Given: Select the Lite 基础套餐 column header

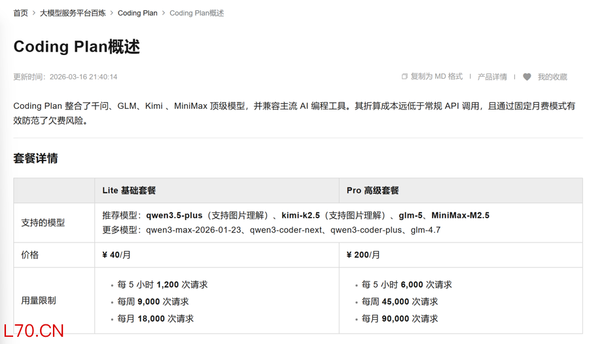Looking at the screenshot, I should (129, 191).
